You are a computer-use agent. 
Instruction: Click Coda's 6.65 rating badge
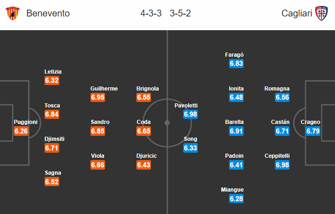(144, 131)
